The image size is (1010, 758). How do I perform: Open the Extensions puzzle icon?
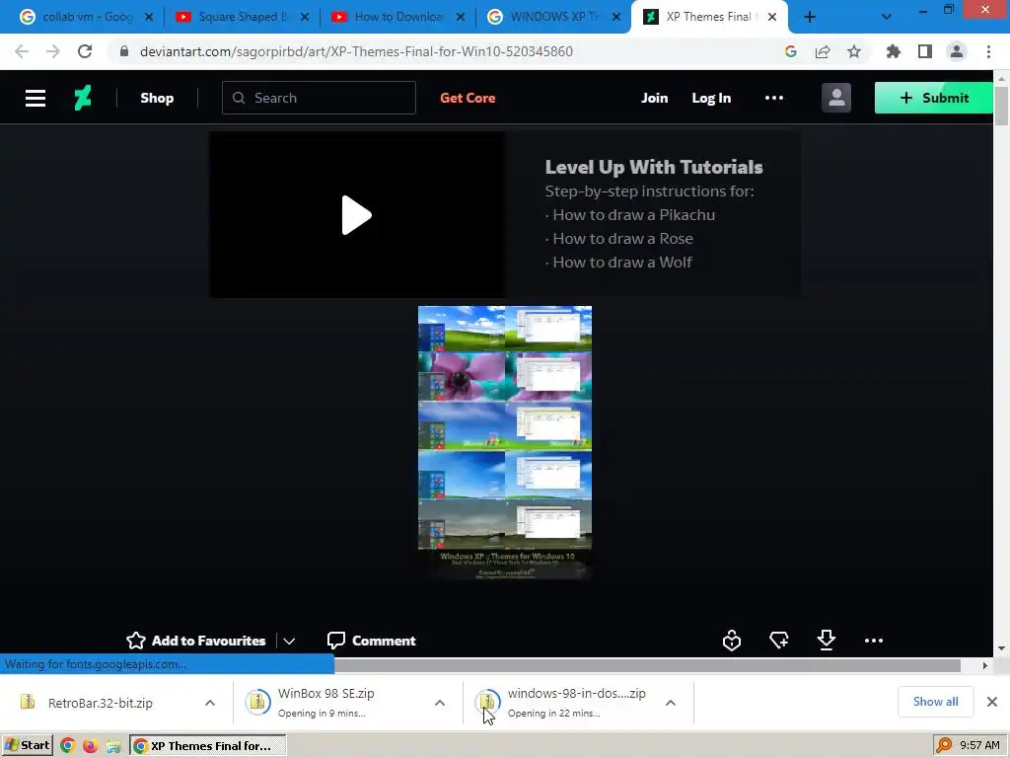point(894,51)
